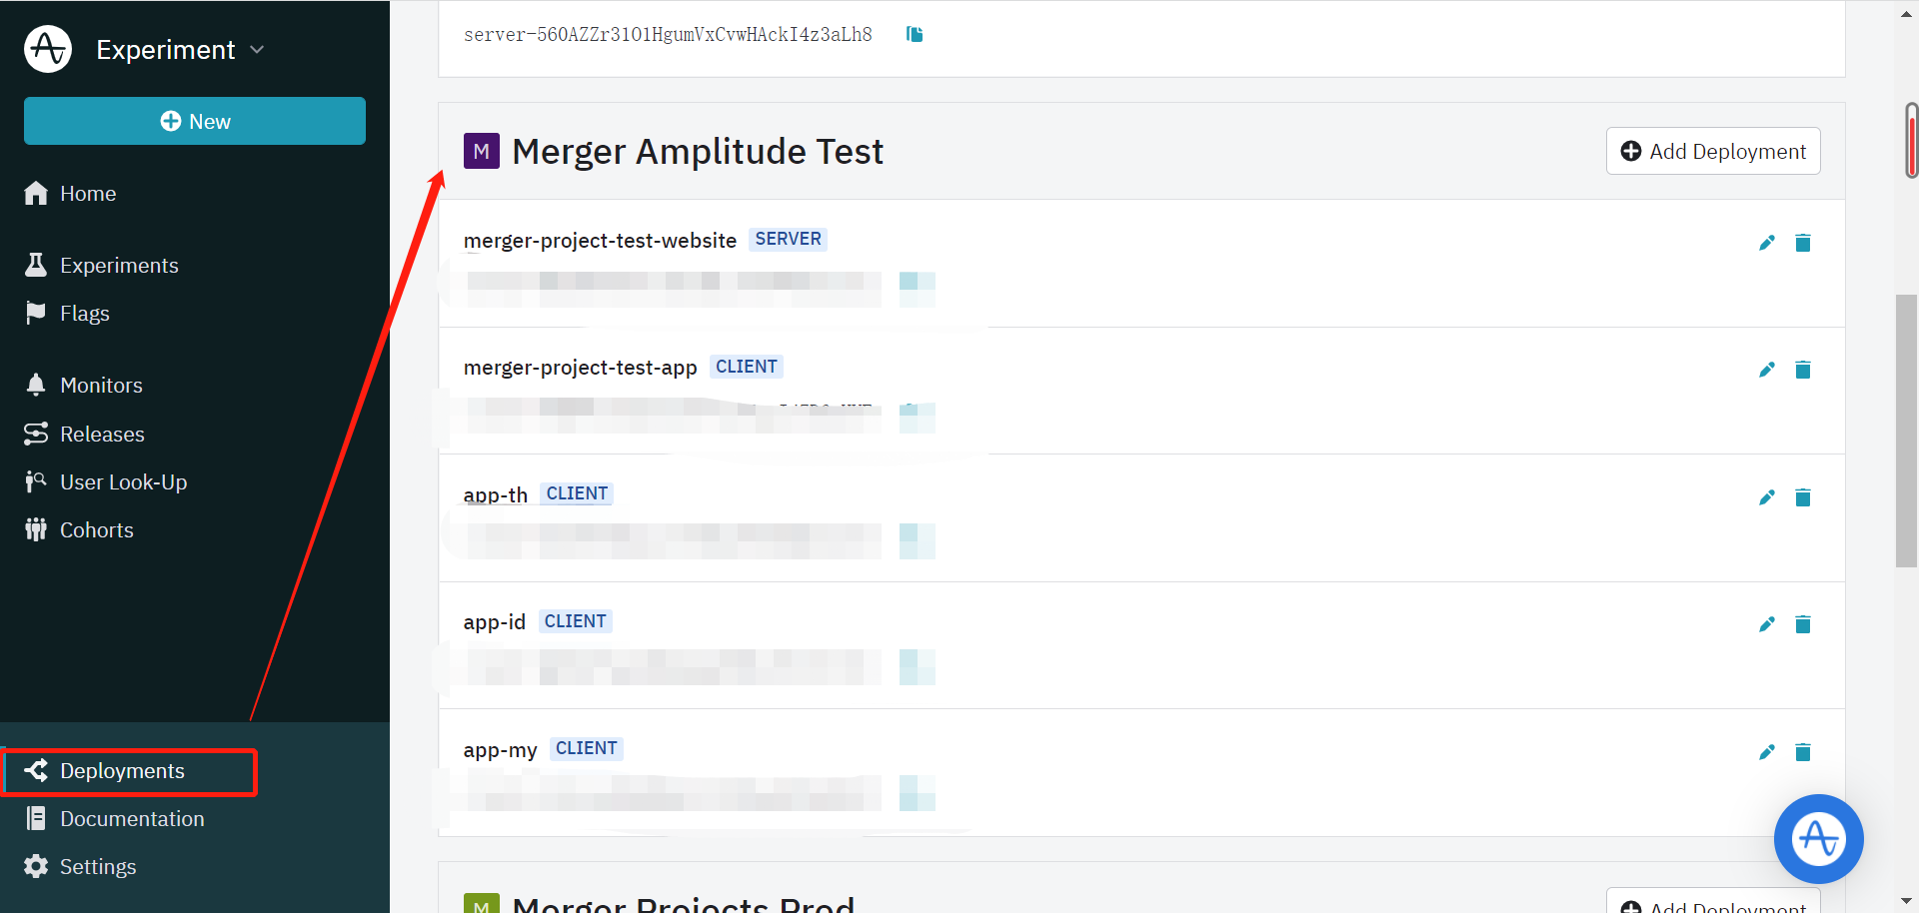1919x913 pixels.
Task: Click the app-id deployment name
Action: (495, 622)
